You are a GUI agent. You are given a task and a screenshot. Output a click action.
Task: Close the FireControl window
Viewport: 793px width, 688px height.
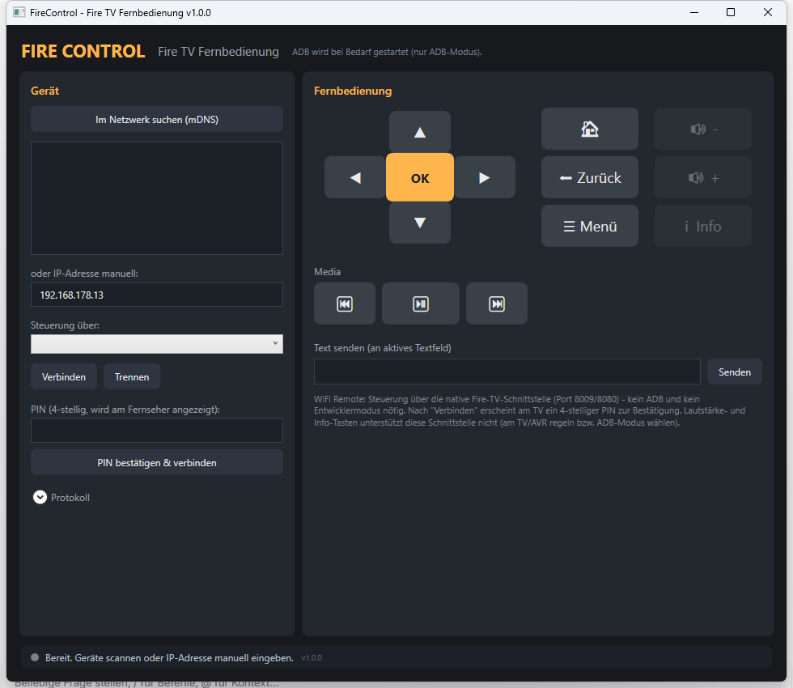[x=767, y=12]
